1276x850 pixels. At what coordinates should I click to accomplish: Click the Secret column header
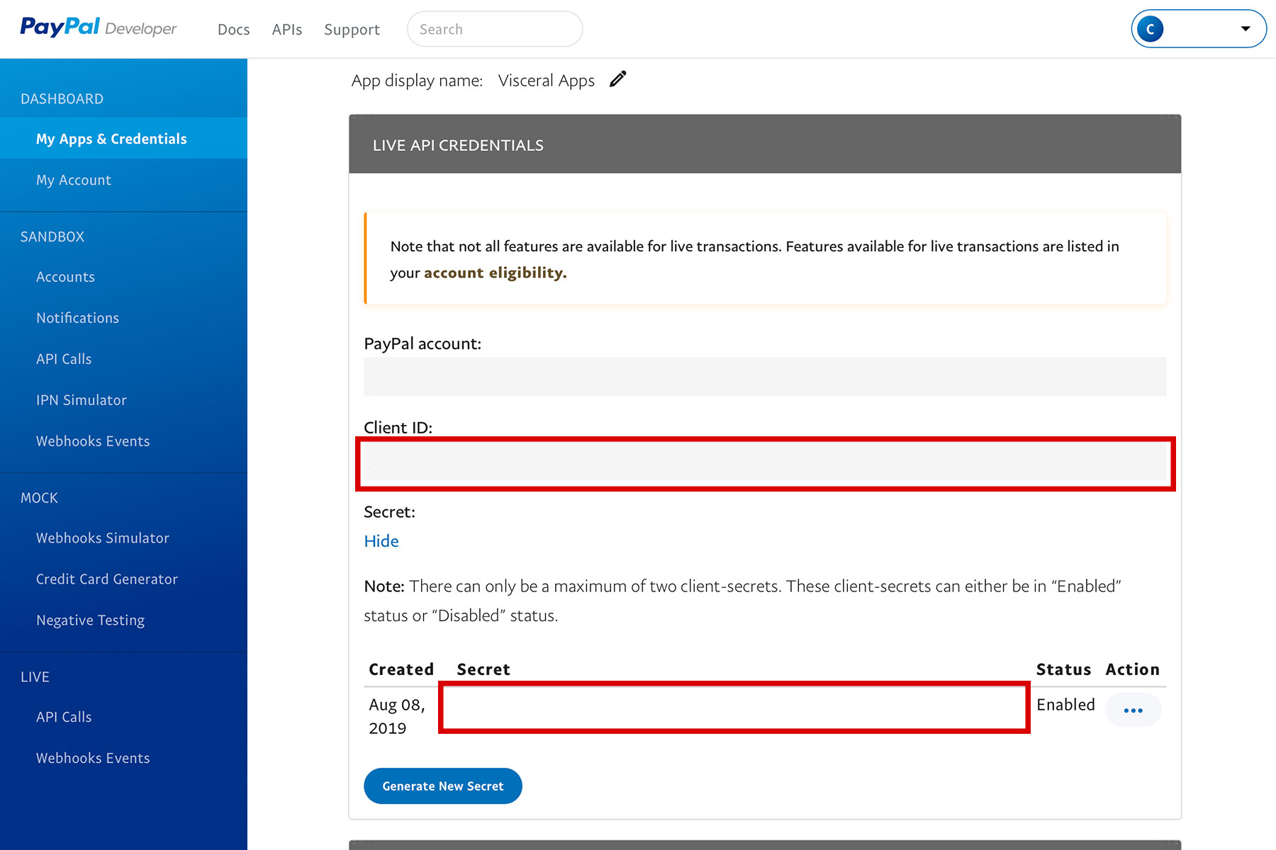pos(483,669)
